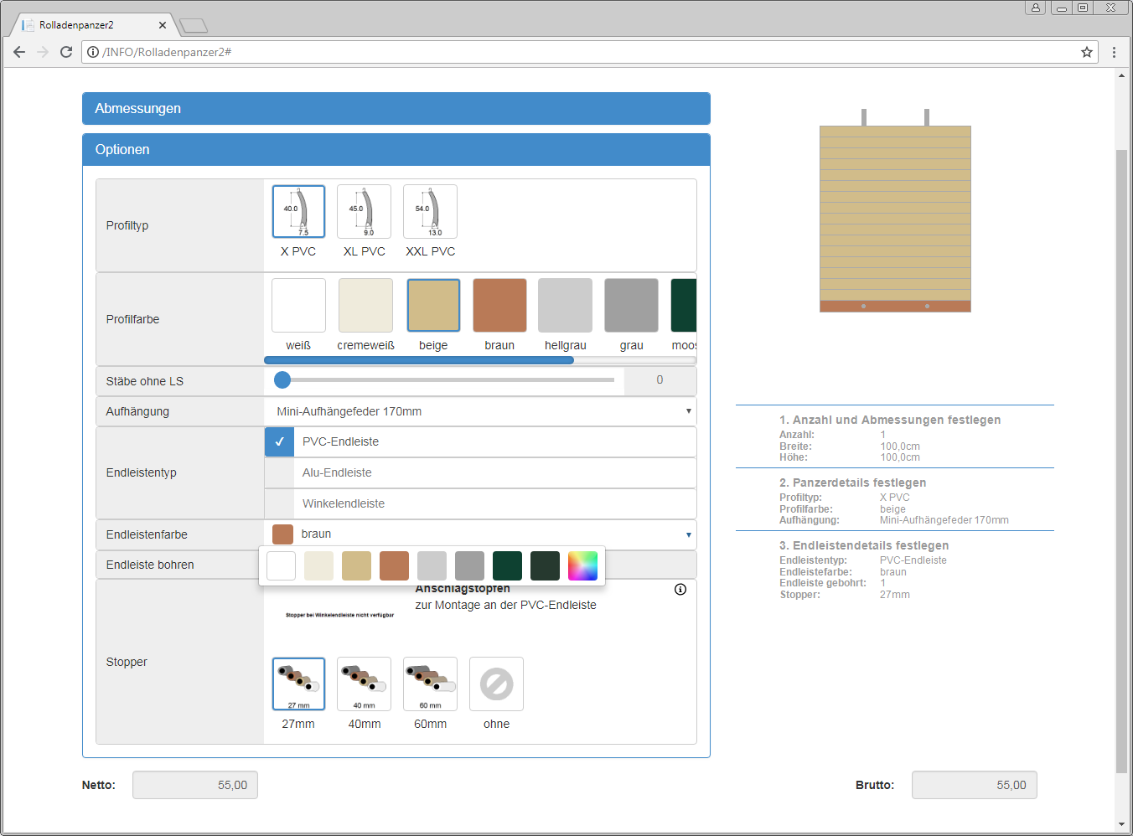Expand the Abmessungen panel header
Screen dimensions: 1133x836
tap(396, 109)
